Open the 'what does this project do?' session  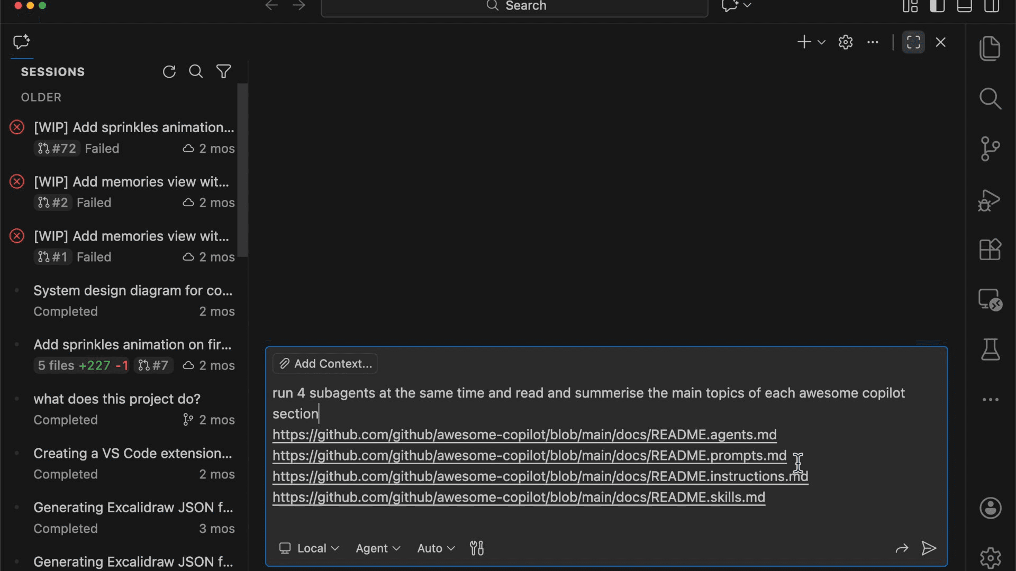pos(117,399)
